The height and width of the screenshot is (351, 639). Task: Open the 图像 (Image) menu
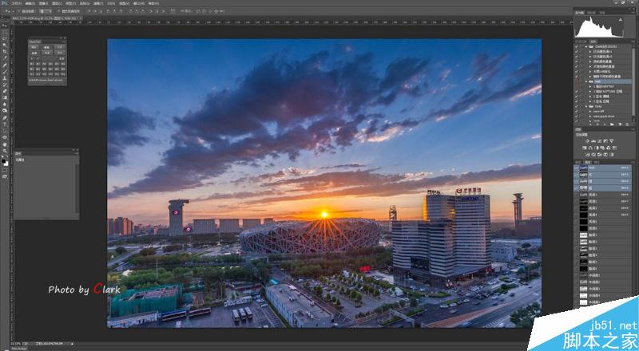click(44, 3)
